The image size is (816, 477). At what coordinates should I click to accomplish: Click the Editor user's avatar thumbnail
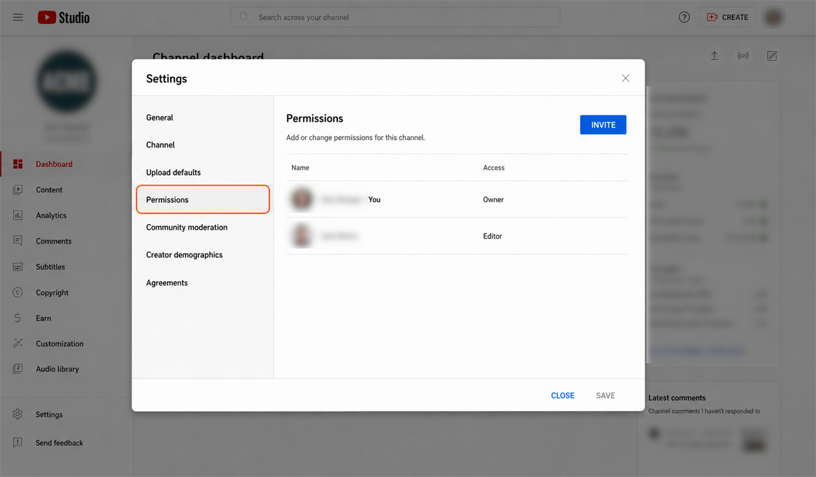tap(301, 236)
